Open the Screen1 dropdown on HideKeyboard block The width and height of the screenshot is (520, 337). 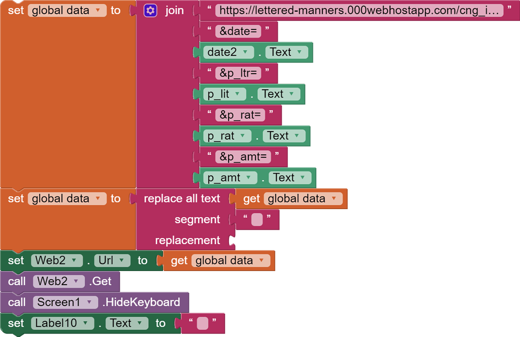tap(65, 302)
